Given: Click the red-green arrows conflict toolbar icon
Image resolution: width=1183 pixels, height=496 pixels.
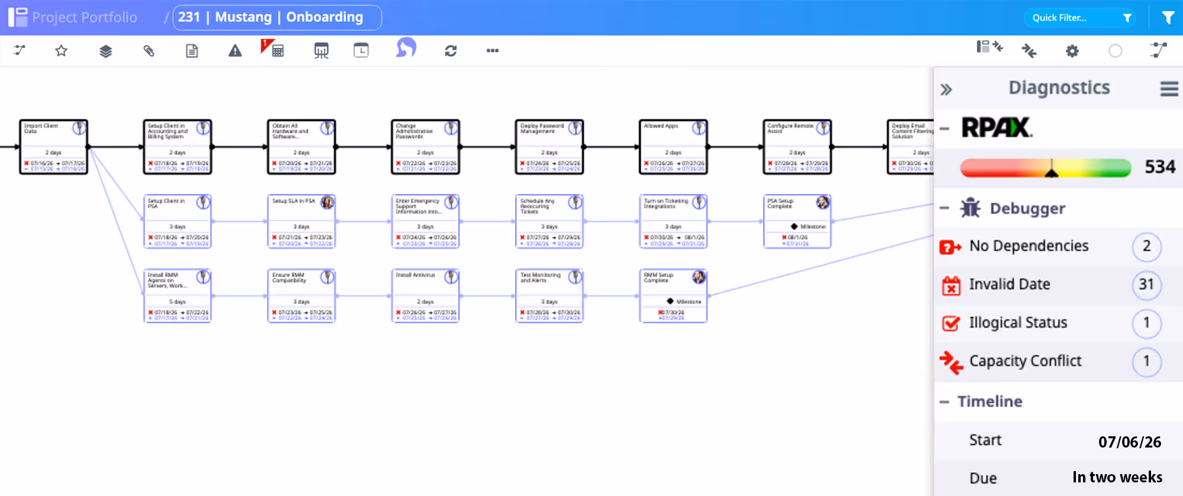Looking at the screenshot, I should coord(1029,51).
